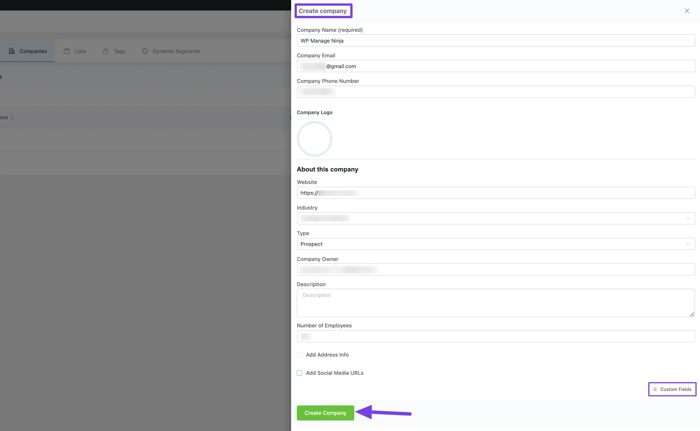Click the Type dropdown chevron arrow
Image resolution: width=700 pixels, height=431 pixels.
click(688, 244)
